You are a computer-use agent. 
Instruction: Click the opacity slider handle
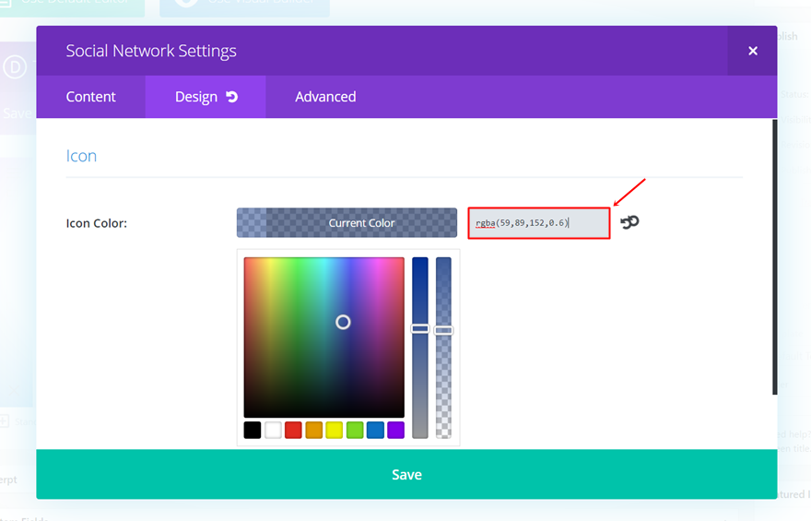point(444,329)
